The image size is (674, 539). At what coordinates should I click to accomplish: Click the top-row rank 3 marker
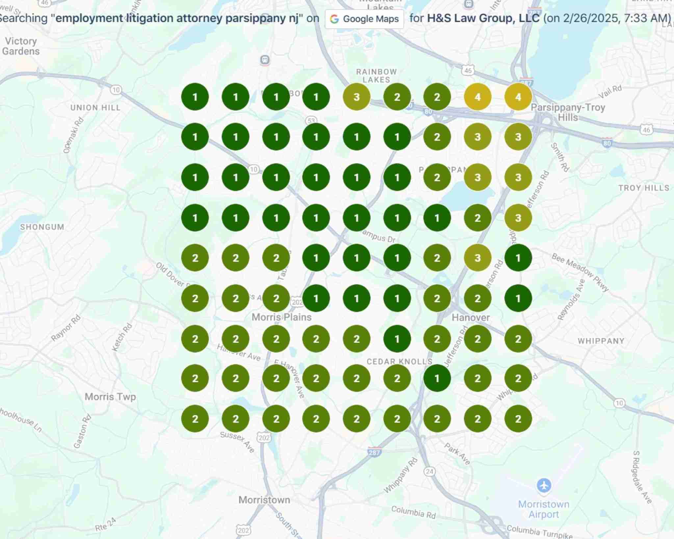[x=356, y=97]
